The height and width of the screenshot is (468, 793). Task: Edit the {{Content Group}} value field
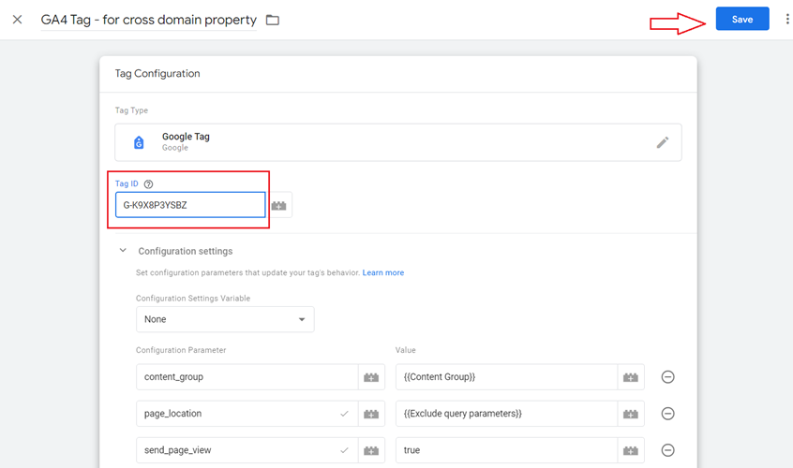pos(506,377)
